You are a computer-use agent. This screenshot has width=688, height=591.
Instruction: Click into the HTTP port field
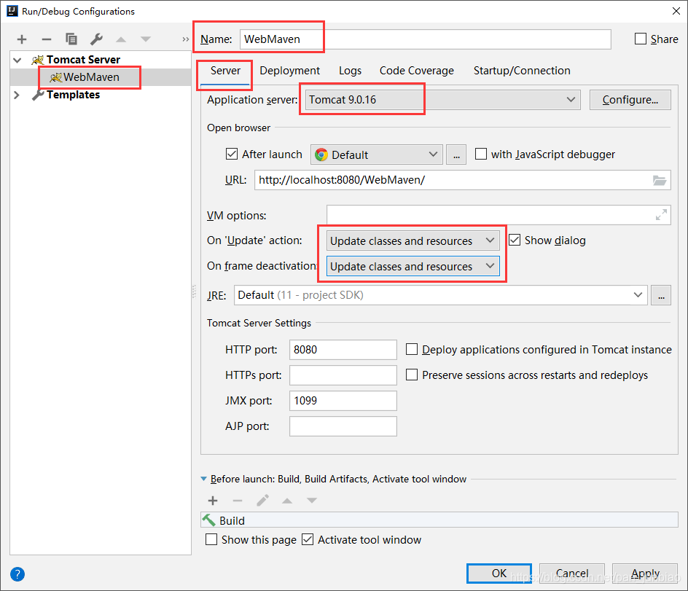coord(343,350)
